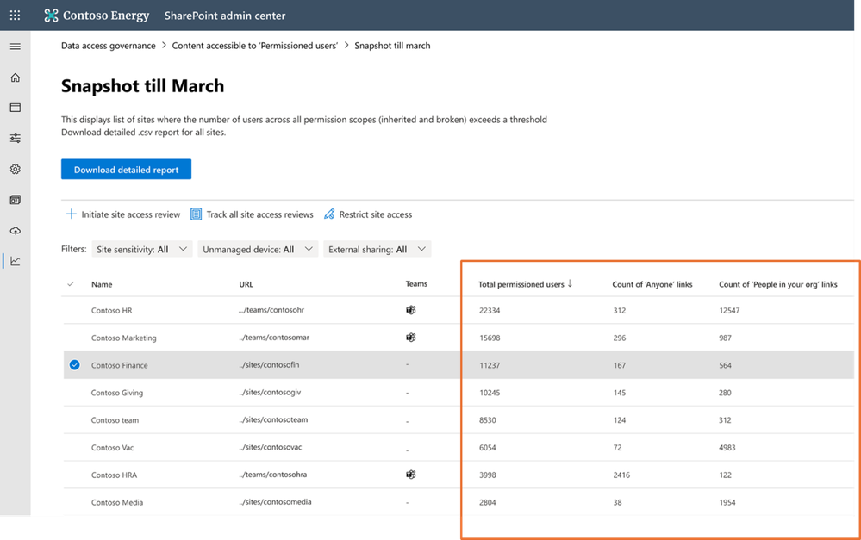Open Migration cloud icon in sidebar

point(15,231)
